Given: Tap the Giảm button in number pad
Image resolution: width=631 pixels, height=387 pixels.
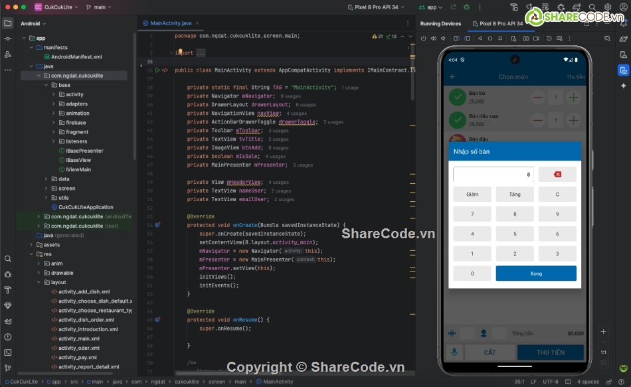Looking at the screenshot, I should (x=472, y=194).
